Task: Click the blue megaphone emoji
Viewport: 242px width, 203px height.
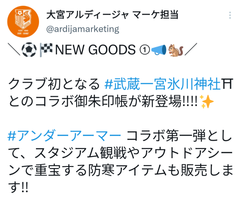Action: click(x=159, y=50)
